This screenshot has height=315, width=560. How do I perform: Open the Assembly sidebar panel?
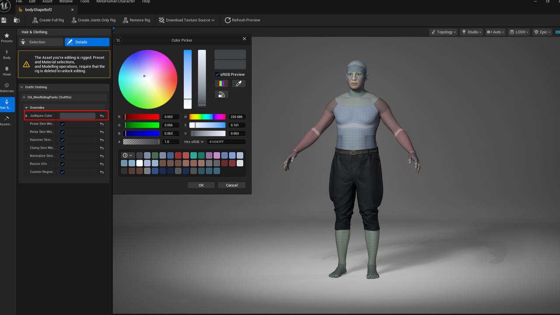[x=7, y=121]
